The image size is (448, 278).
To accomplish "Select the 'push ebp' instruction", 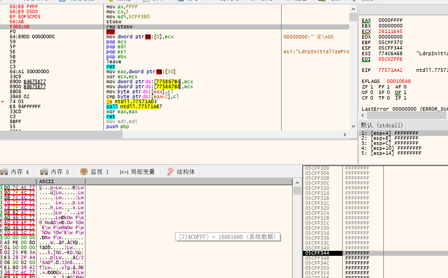I will (118, 127).
